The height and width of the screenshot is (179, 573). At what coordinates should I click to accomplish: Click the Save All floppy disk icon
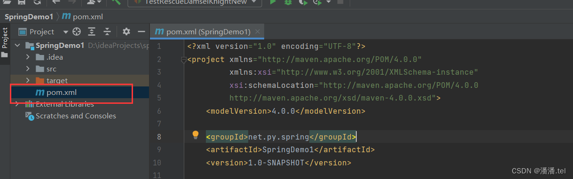[x=22, y=2]
